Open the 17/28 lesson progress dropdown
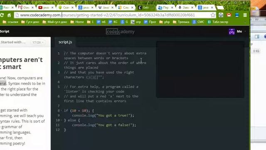Viewport: 266px width, 150px height. (38, 42)
